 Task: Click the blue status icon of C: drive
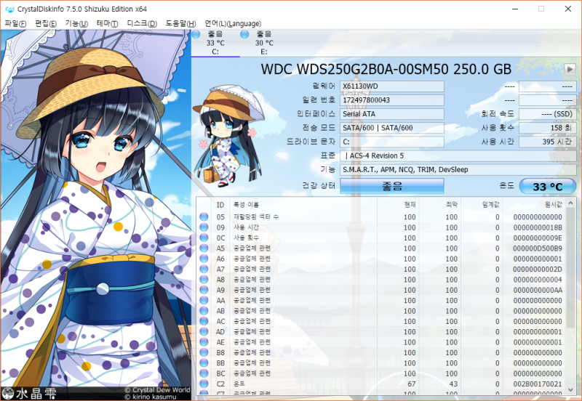[196, 34]
